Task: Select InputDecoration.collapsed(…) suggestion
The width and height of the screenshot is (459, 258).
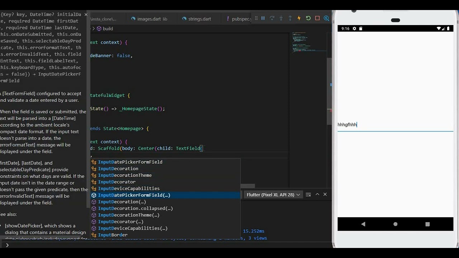Action: coord(165,208)
